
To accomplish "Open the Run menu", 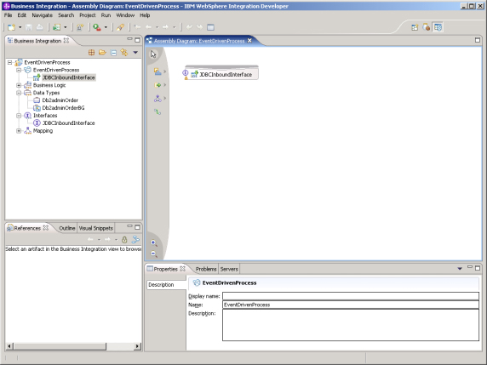I will 106,15.
